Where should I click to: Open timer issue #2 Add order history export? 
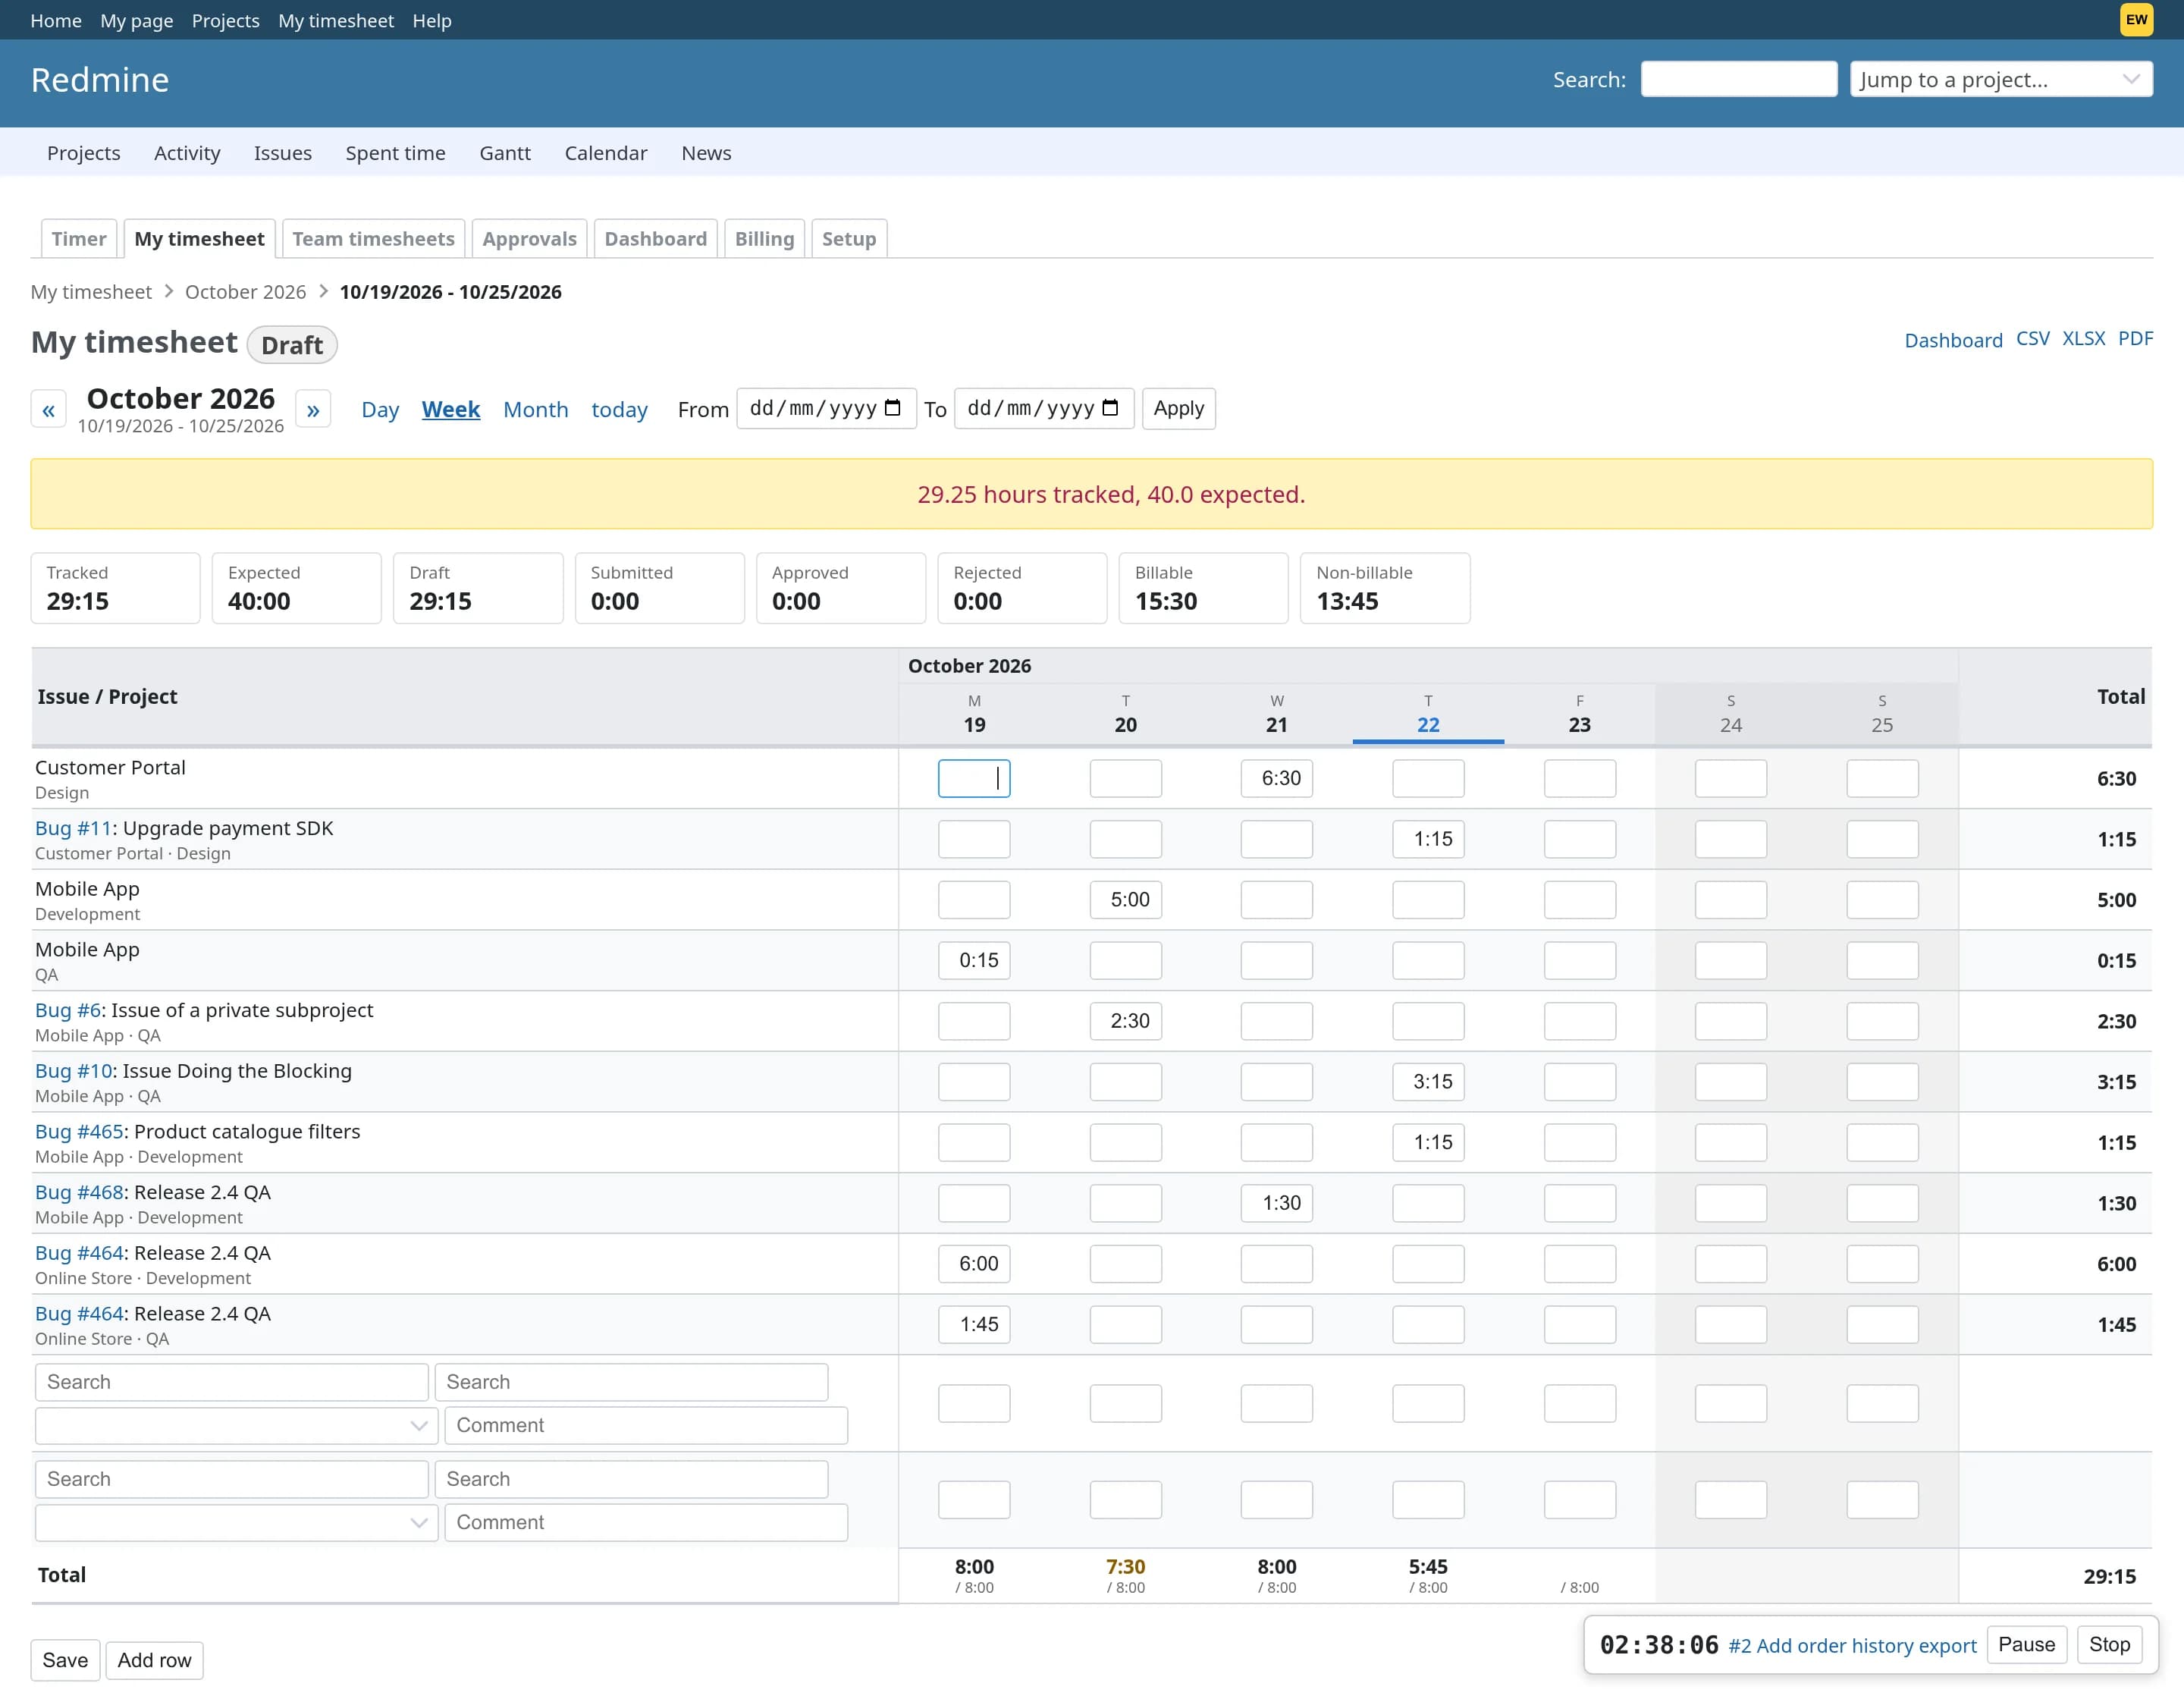click(1852, 1645)
